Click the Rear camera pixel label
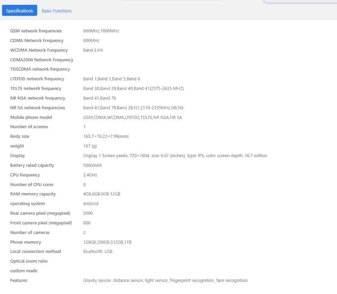Screen dimensions: 337x294 (x=40, y=213)
